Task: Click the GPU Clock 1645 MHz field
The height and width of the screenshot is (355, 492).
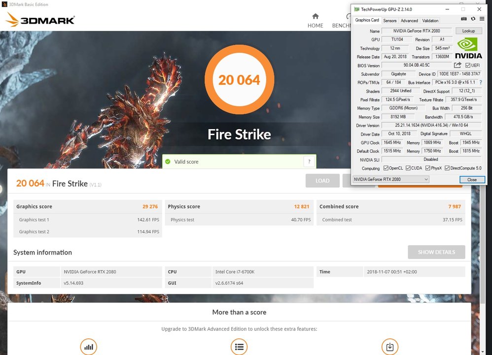Action: [x=392, y=142]
